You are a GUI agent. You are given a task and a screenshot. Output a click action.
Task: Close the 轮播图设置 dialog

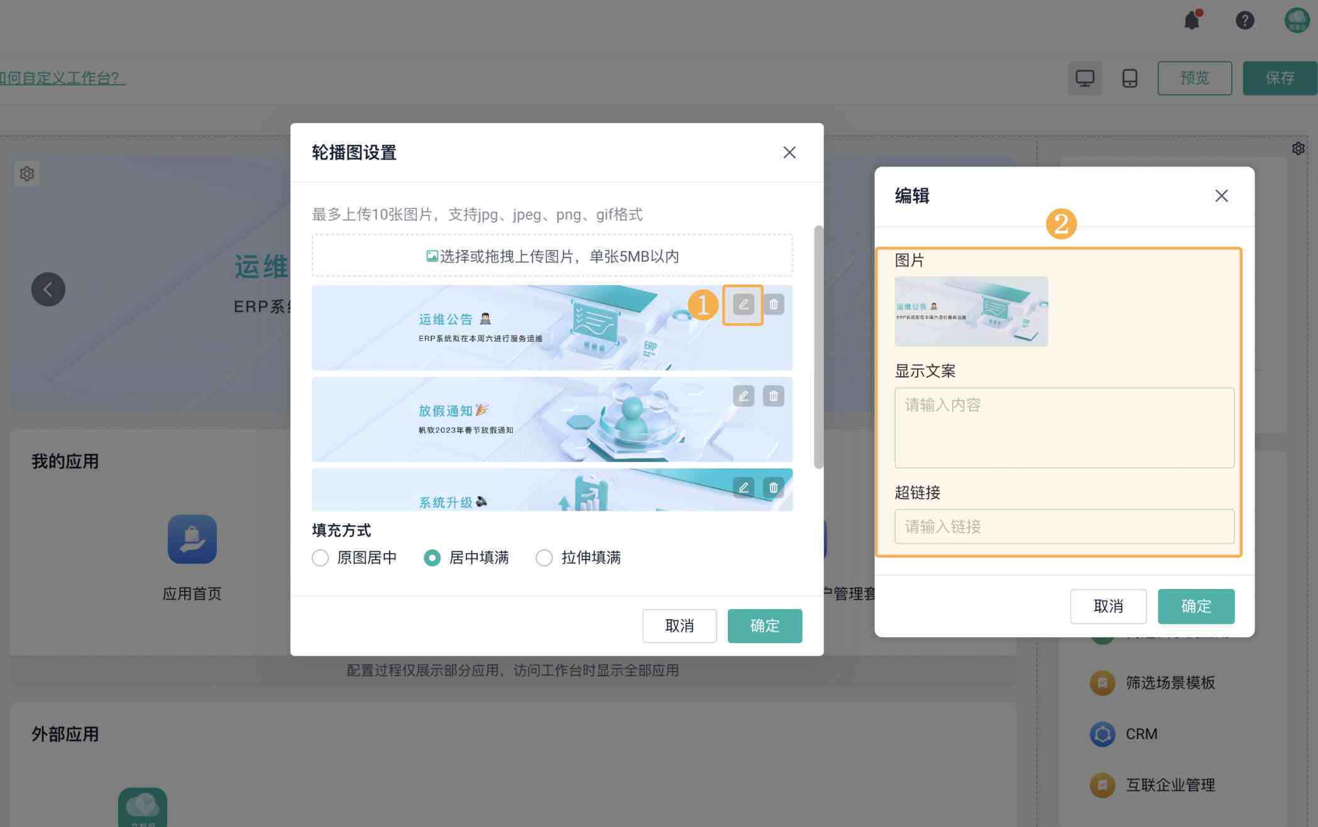coord(789,153)
